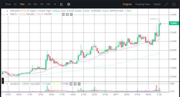The image size is (180, 97).
Task: Select the 1H interval
Action: pyautogui.click(x=29, y=4)
